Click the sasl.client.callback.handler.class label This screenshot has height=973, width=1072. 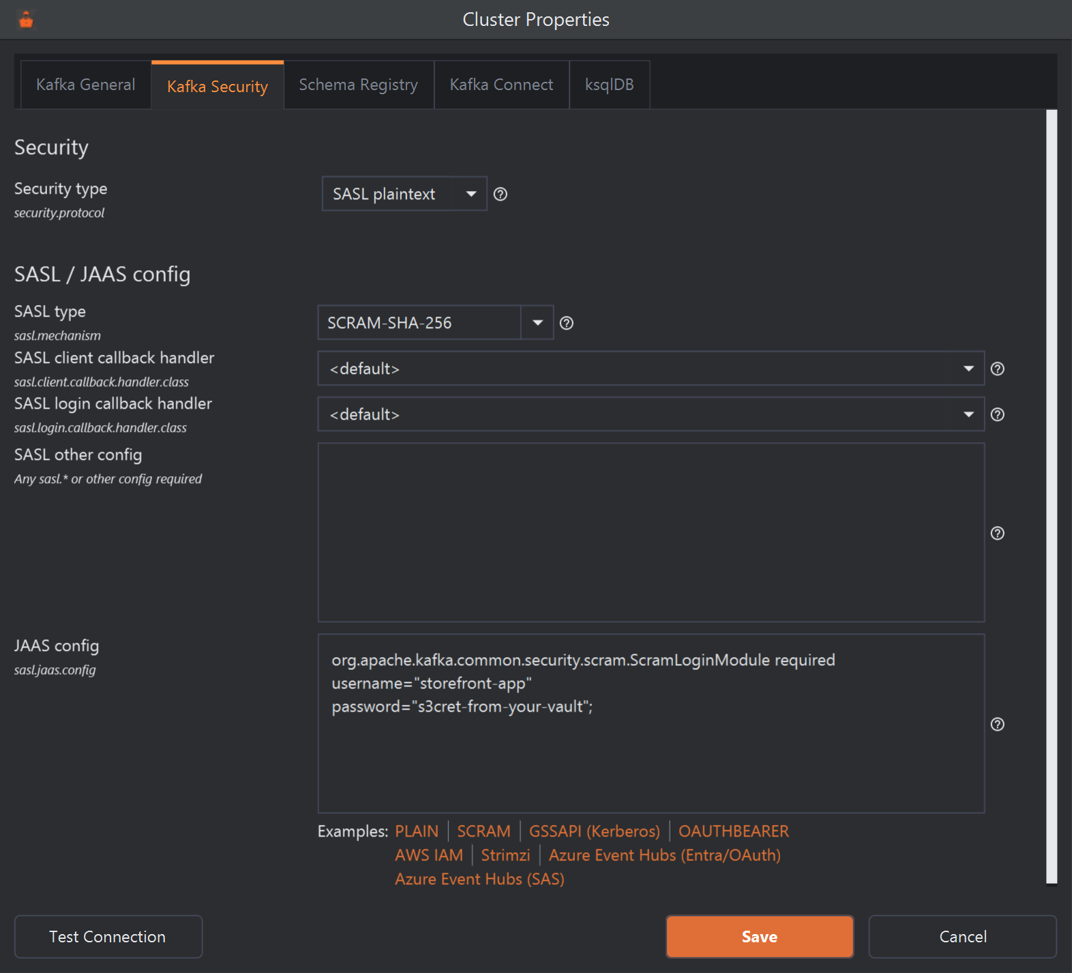point(102,382)
